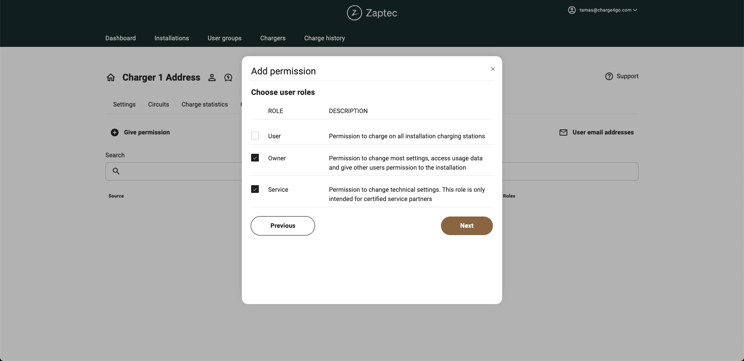
Task: Check the User role checkbox
Action: point(255,136)
